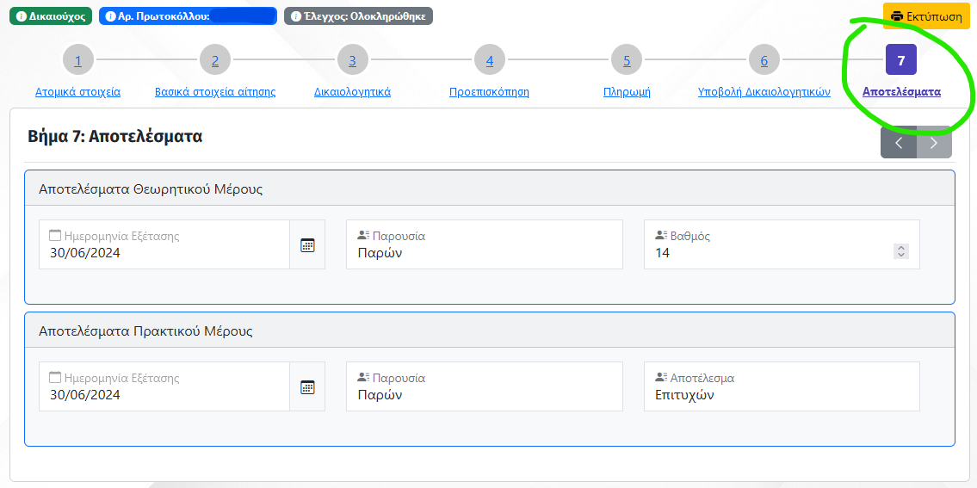Image resolution: width=977 pixels, height=488 pixels.
Task: Open calendar picker for theoretical exam date
Action: pos(307,245)
